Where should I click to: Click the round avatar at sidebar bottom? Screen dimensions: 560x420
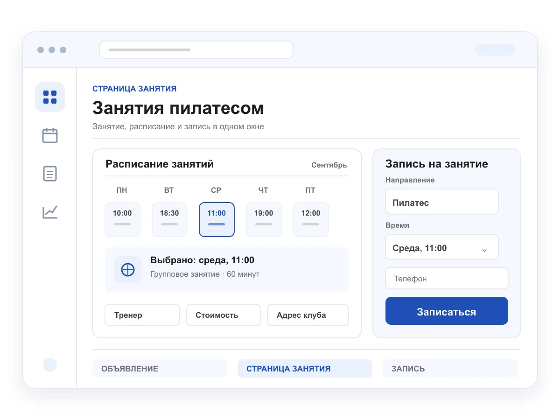50,365
